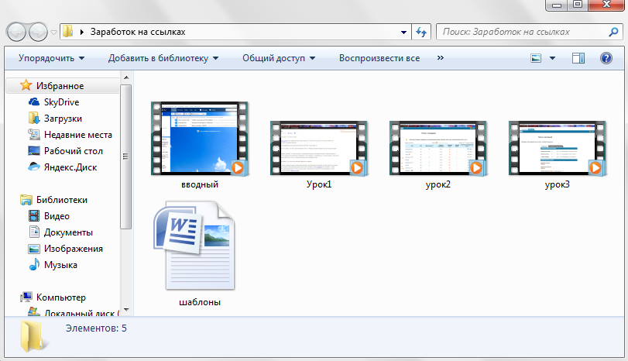Image resolution: width=628 pixels, height=361 pixels.
Task: Open the Видео library
Action: (57, 216)
